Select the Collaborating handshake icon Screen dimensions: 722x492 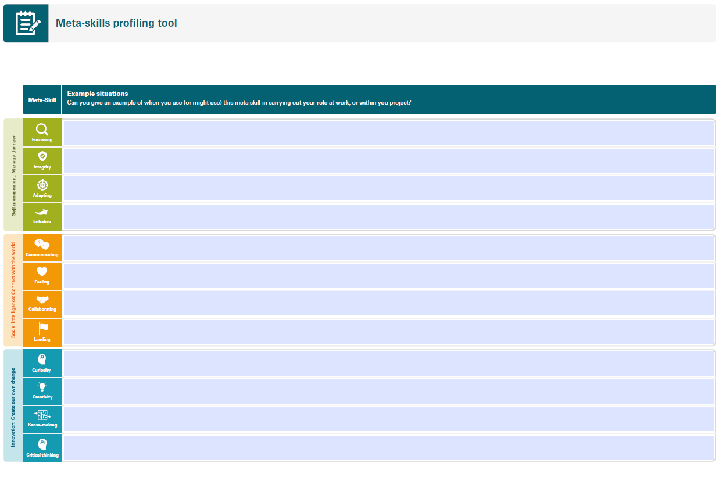pyautogui.click(x=42, y=300)
